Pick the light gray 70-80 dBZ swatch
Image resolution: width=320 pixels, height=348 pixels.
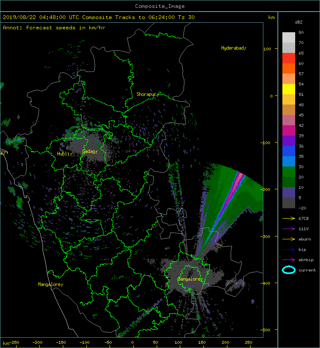tap(289, 38)
